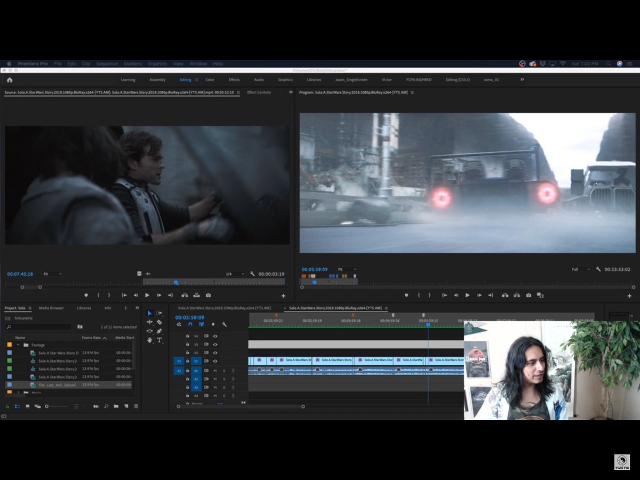
Task: Open Source monitor Fit zoom dropdown
Action: [52, 274]
